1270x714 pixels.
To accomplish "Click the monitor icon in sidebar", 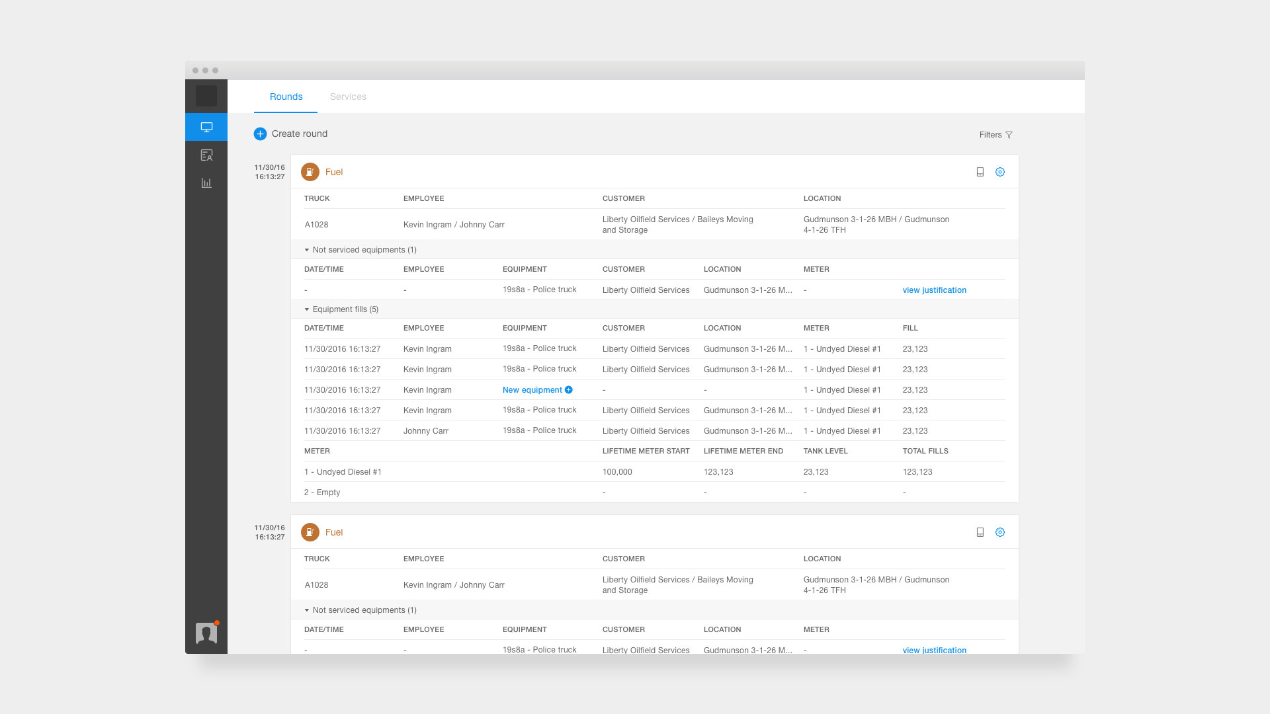I will [206, 127].
